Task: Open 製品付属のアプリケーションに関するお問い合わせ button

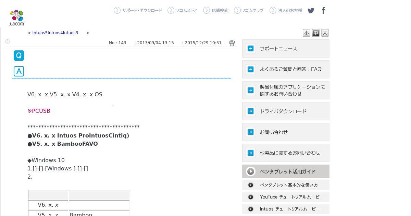Action: (286, 90)
